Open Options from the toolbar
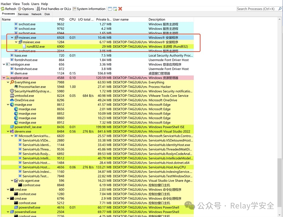The height and width of the screenshot is (217, 283). pyautogui.click(x=26, y=9)
